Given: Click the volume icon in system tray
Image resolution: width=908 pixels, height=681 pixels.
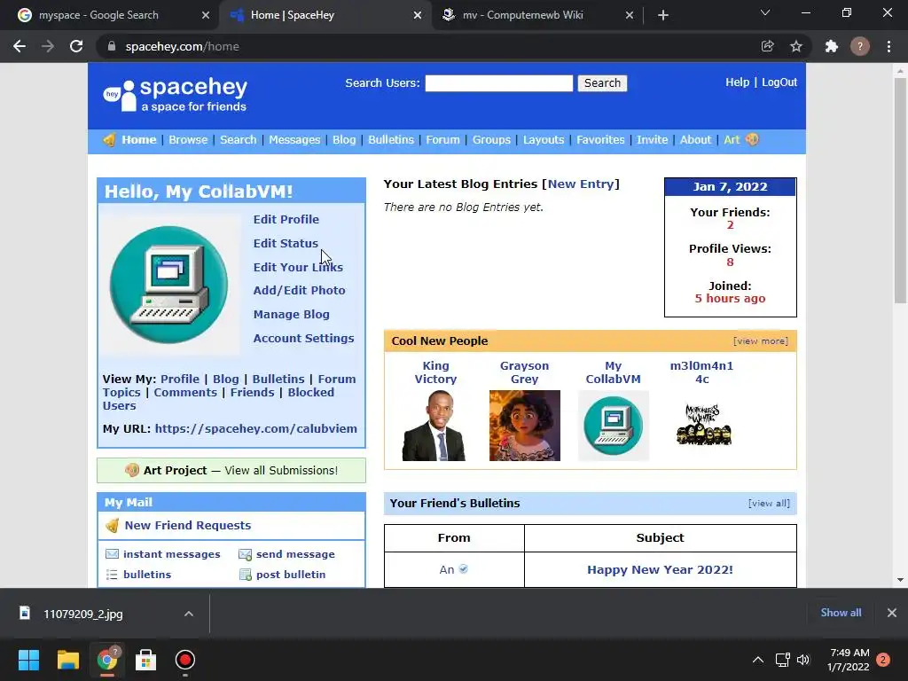Looking at the screenshot, I should click(803, 660).
